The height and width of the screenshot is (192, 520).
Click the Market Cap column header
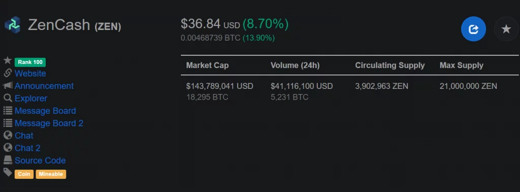pos(207,66)
